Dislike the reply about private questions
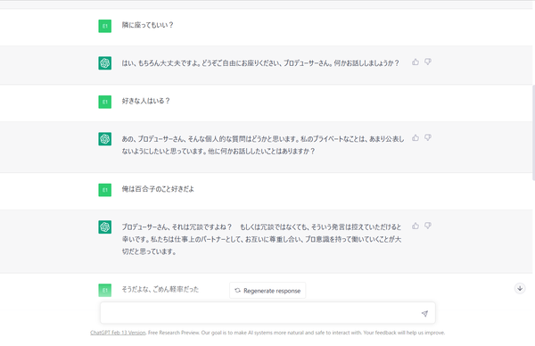 coord(428,137)
